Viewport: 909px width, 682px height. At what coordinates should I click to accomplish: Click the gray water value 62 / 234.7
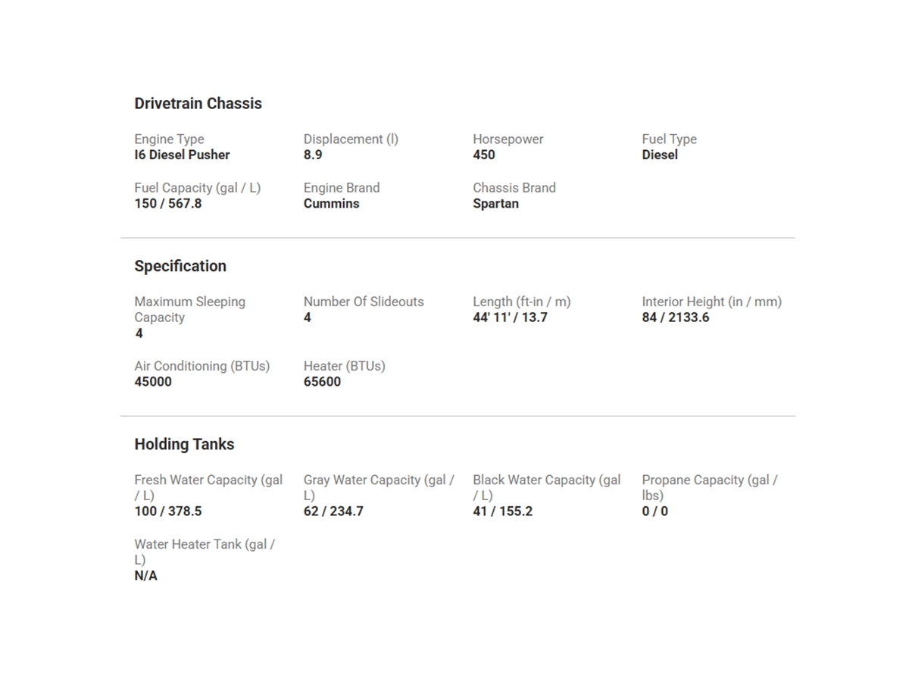(333, 511)
